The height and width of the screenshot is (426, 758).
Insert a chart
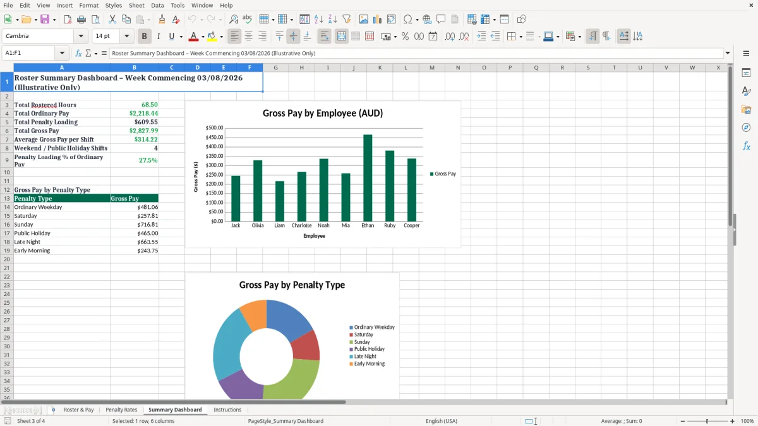pyautogui.click(x=377, y=20)
